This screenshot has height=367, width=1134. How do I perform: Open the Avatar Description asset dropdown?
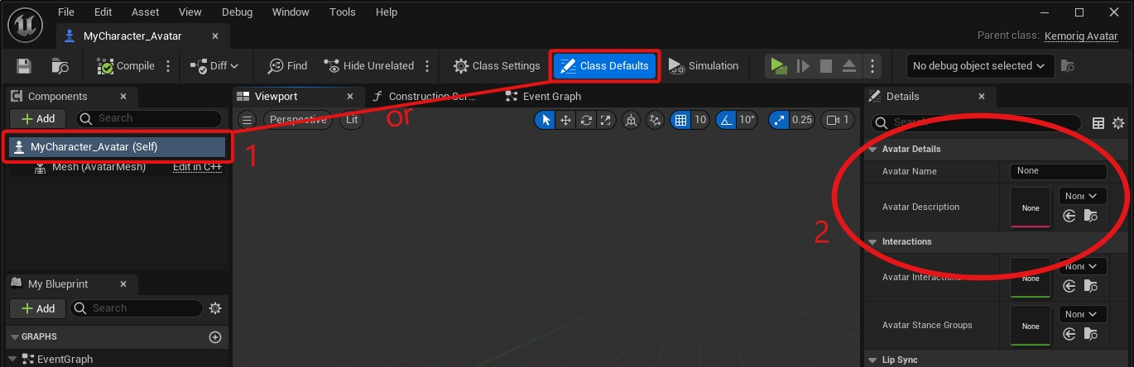(1083, 196)
